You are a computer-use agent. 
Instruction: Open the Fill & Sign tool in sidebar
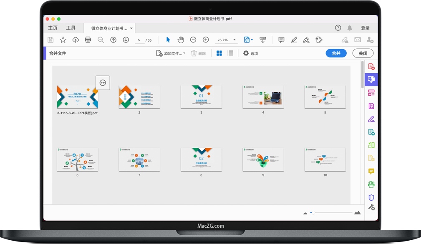tap(371, 119)
